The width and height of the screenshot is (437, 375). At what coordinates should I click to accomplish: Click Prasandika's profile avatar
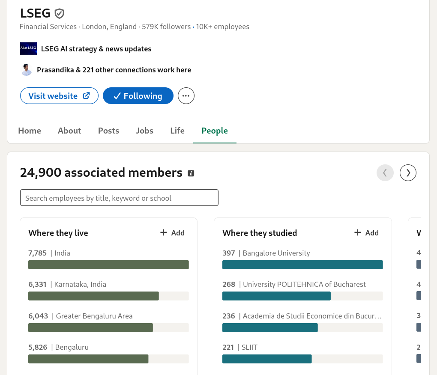(27, 70)
